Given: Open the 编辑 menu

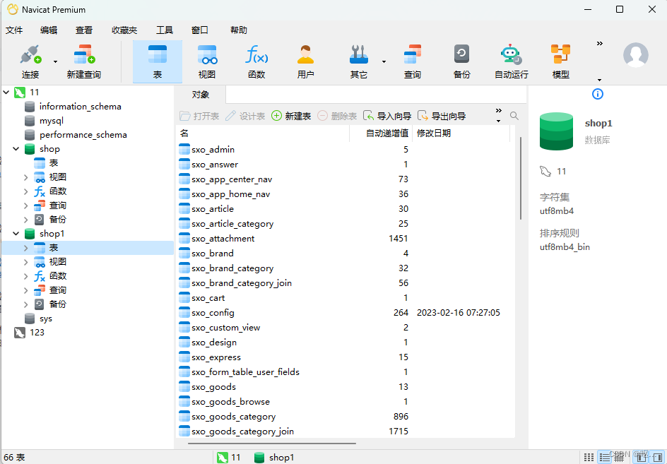Looking at the screenshot, I should point(49,30).
